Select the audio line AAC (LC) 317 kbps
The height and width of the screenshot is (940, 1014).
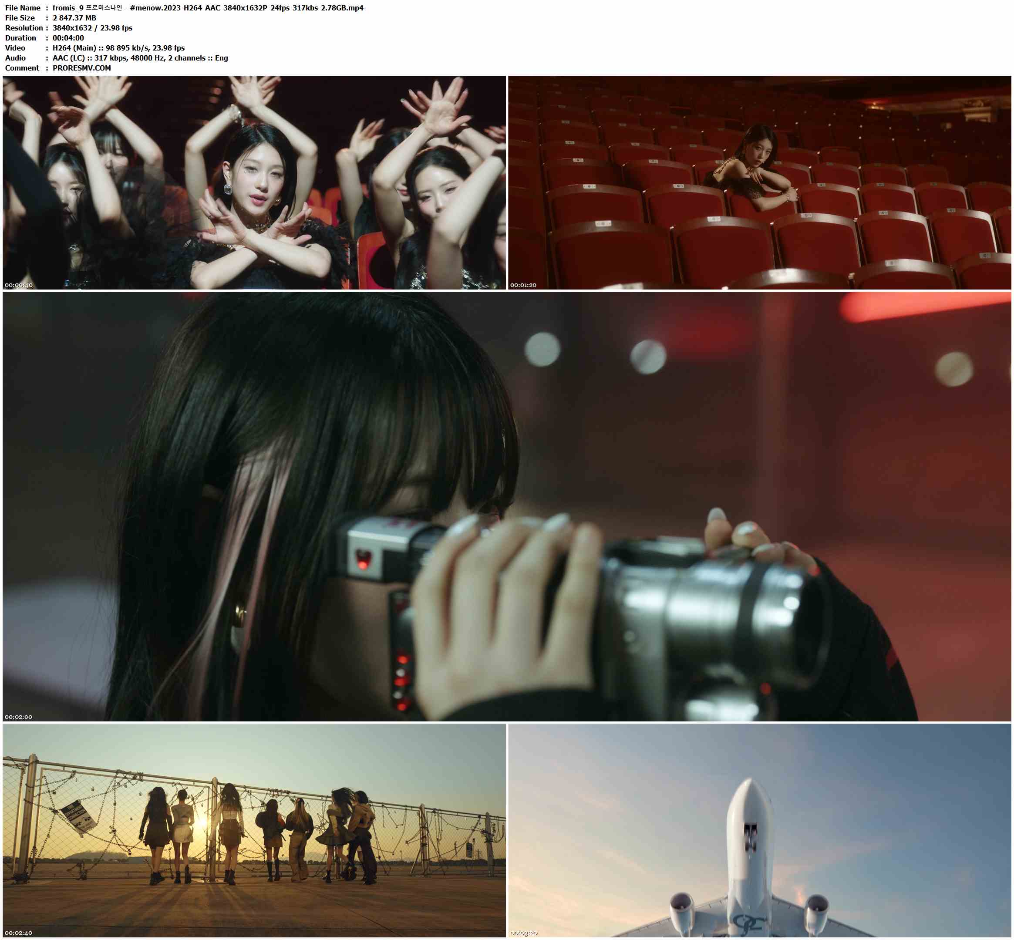point(140,58)
